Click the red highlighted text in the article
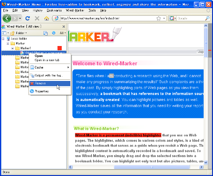The width and height of the screenshot is (213, 176). click(x=118, y=135)
